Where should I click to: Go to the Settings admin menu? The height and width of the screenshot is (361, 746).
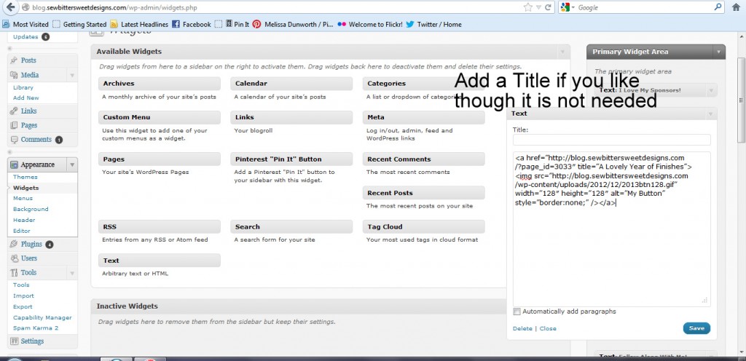click(x=32, y=341)
